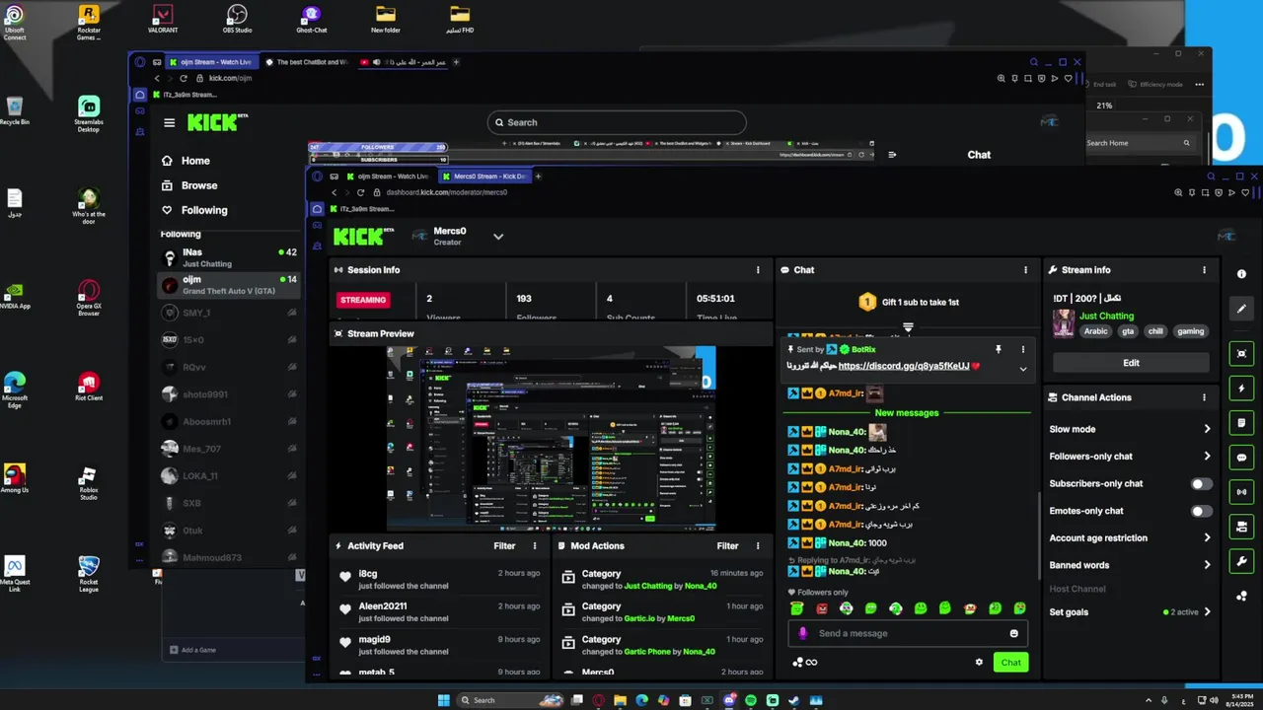Reload the dashboard.kick.com page
1263x710 pixels.
click(360, 192)
